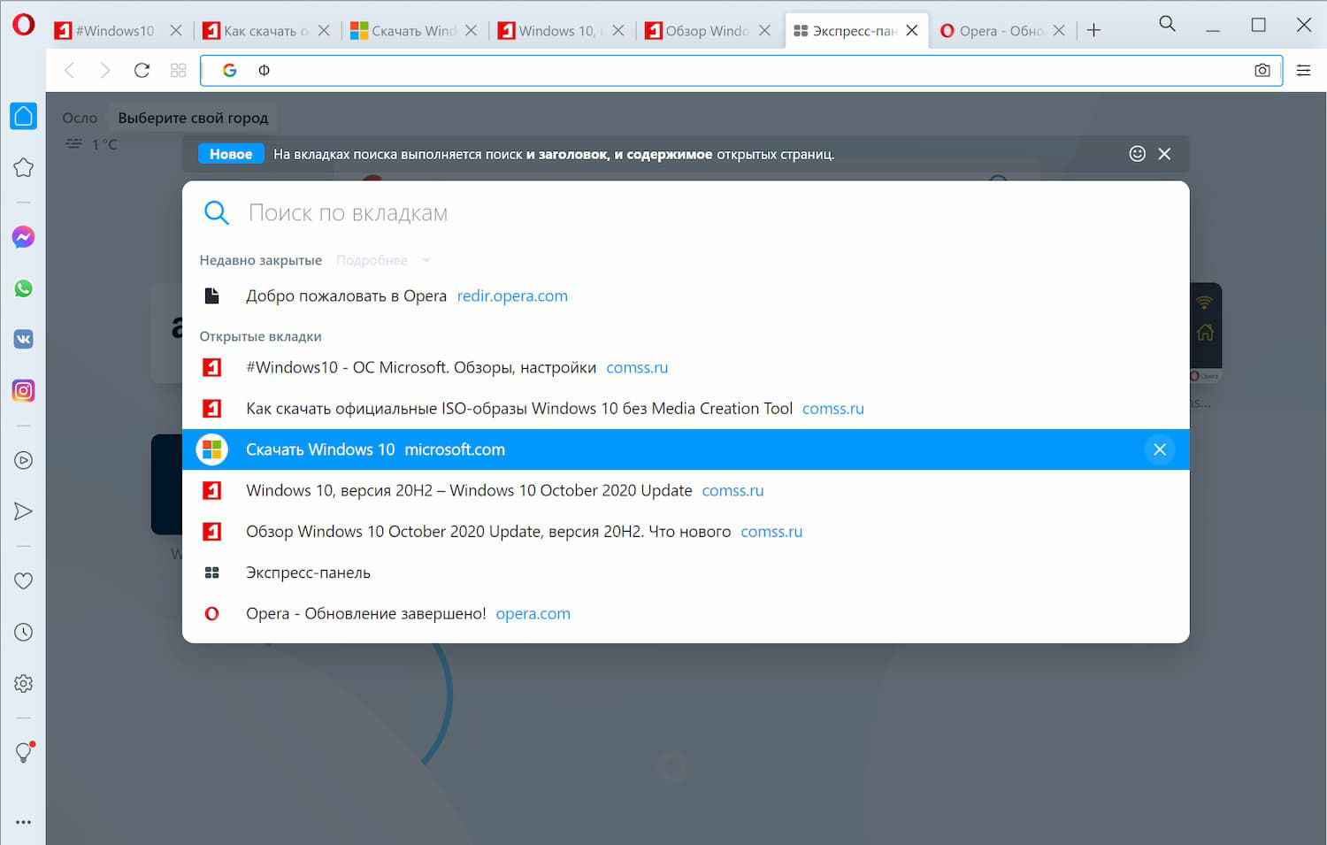Open Facebook Messenger in the sidebar

point(24,237)
